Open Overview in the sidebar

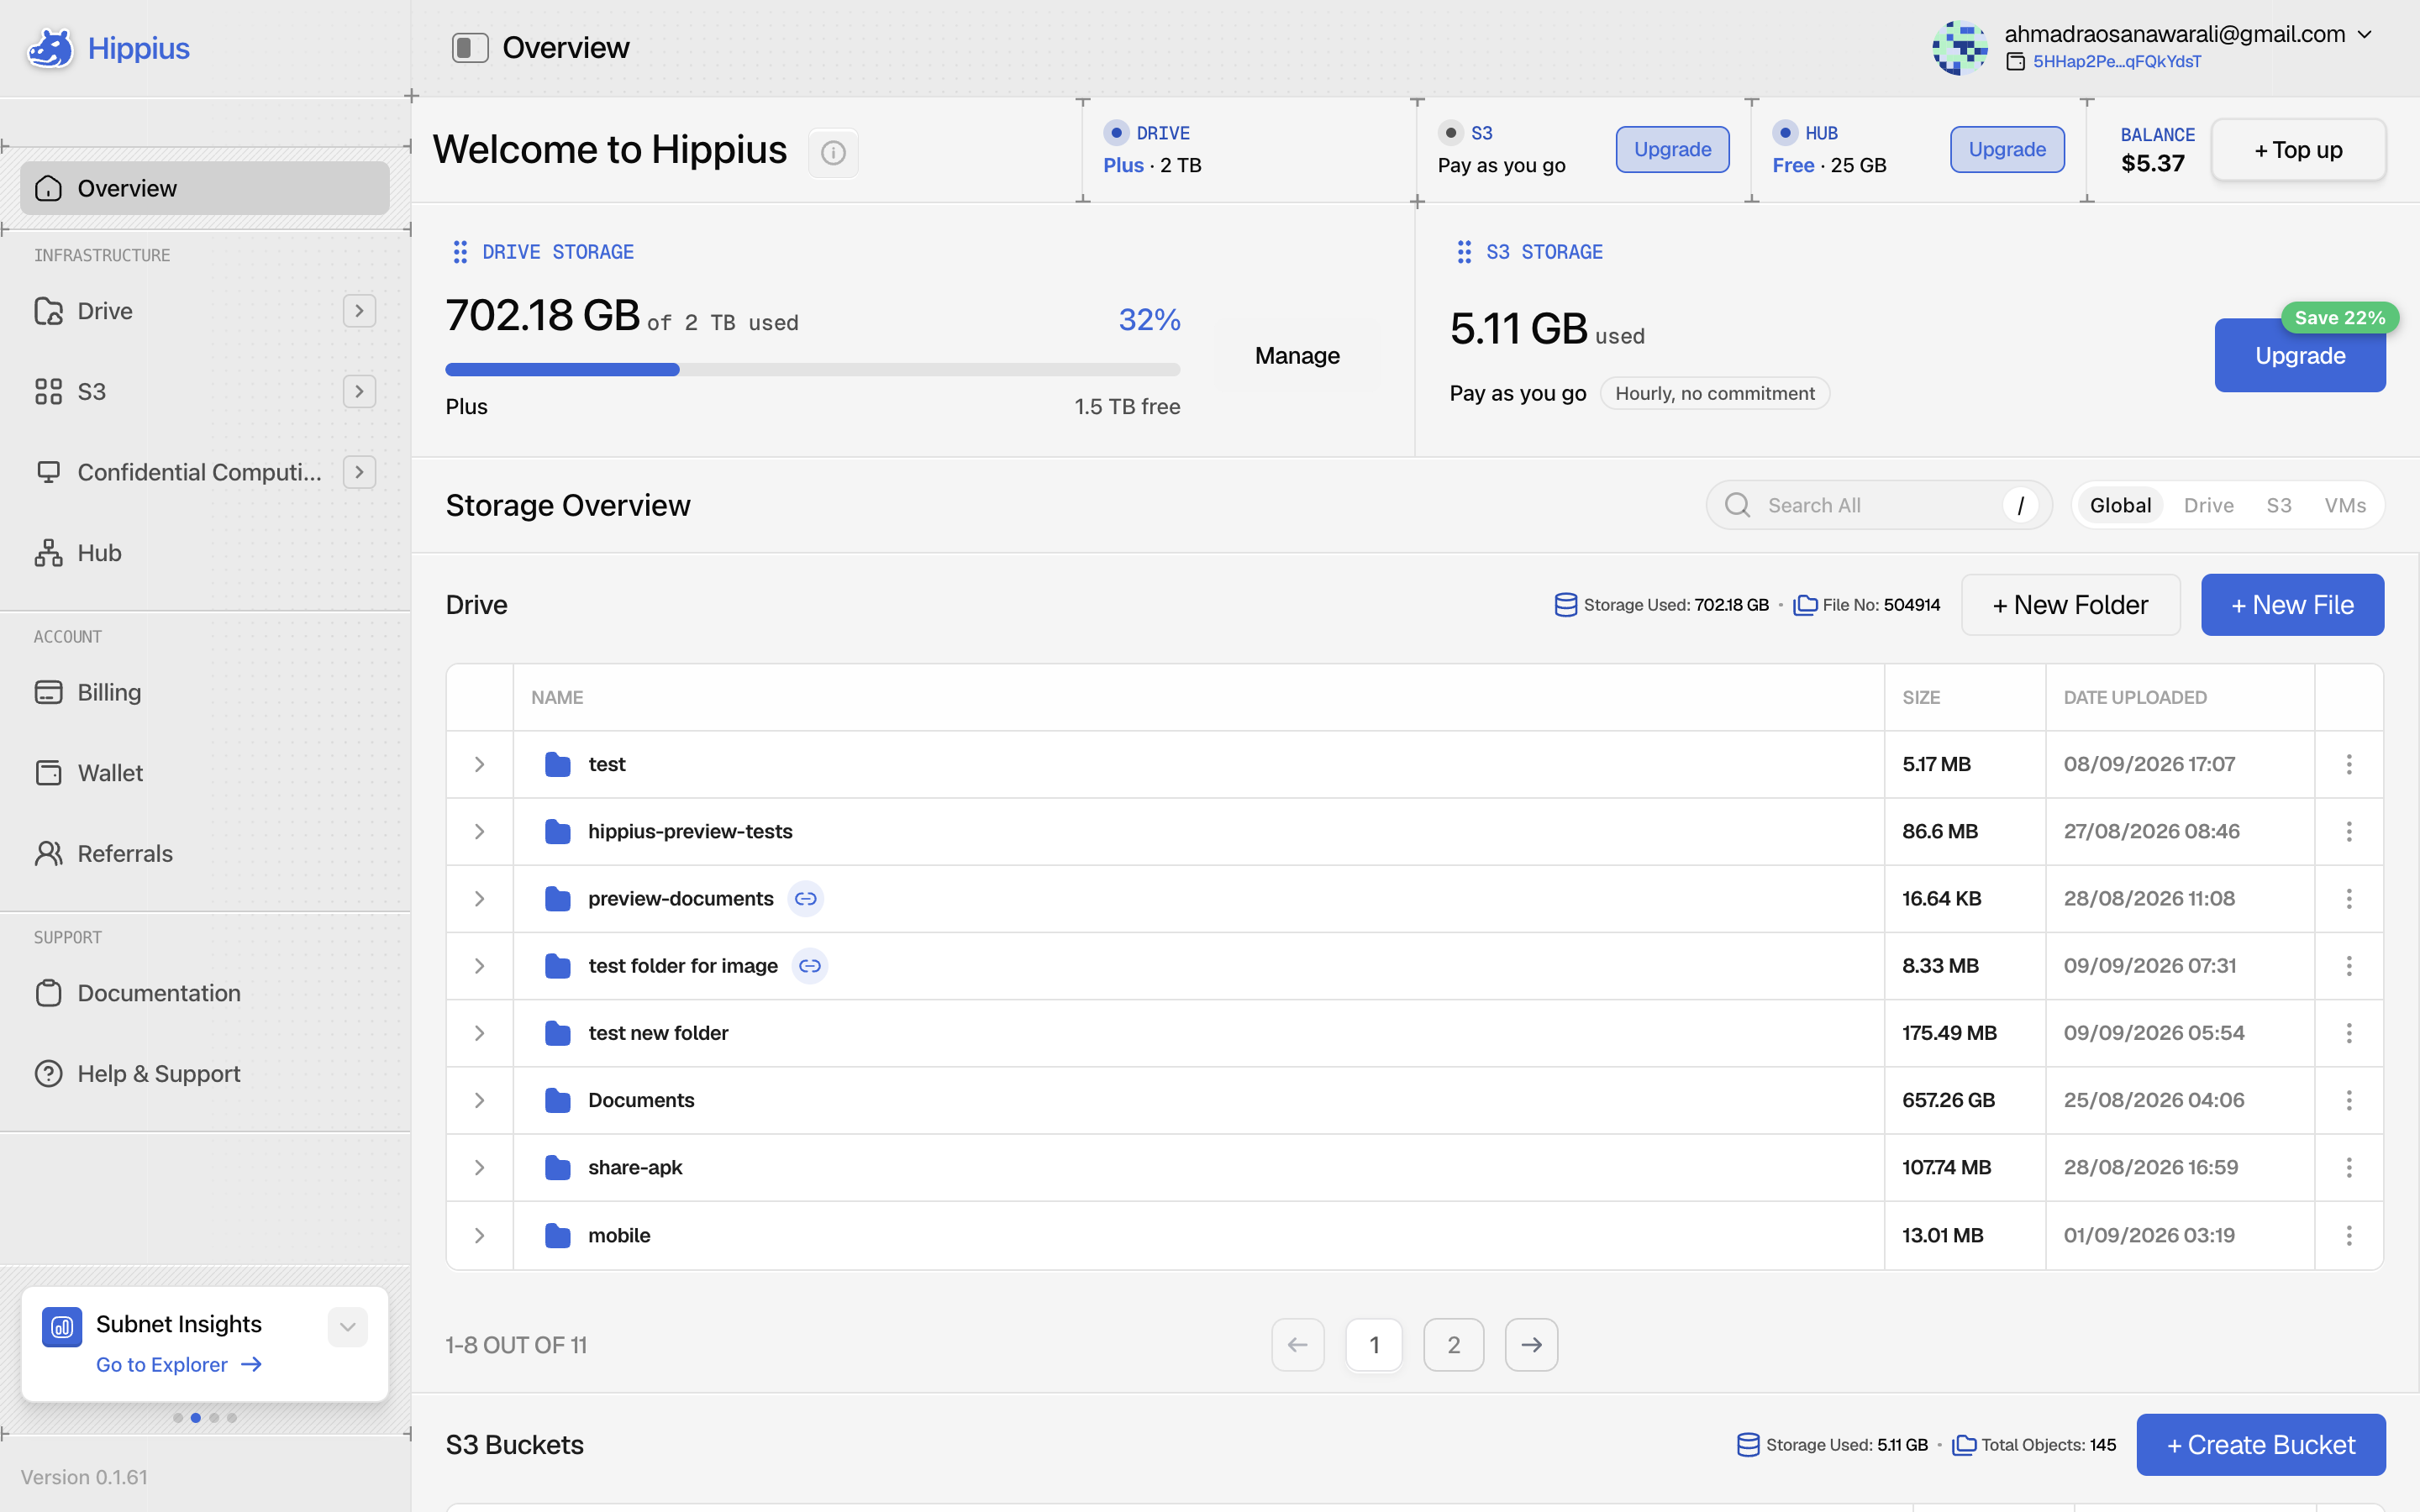click(205, 188)
